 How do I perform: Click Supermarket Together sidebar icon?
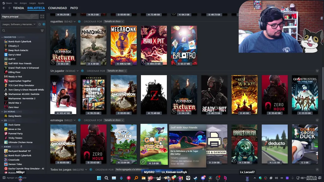tap(6, 81)
